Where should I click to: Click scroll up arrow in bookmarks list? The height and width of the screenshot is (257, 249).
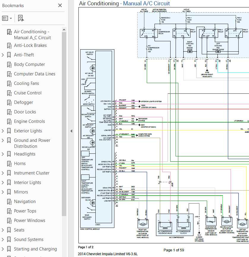tap(64, 30)
